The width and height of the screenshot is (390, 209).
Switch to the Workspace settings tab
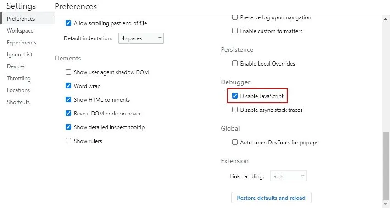point(20,31)
